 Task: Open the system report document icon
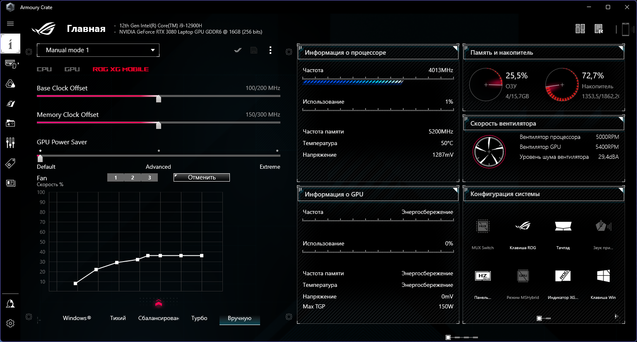click(599, 29)
